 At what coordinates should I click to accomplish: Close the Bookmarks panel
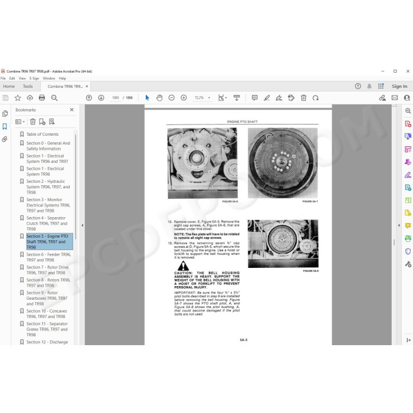71,110
